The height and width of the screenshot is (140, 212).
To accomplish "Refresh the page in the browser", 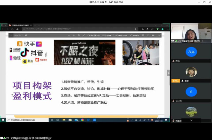I will (x=13, y=29).
